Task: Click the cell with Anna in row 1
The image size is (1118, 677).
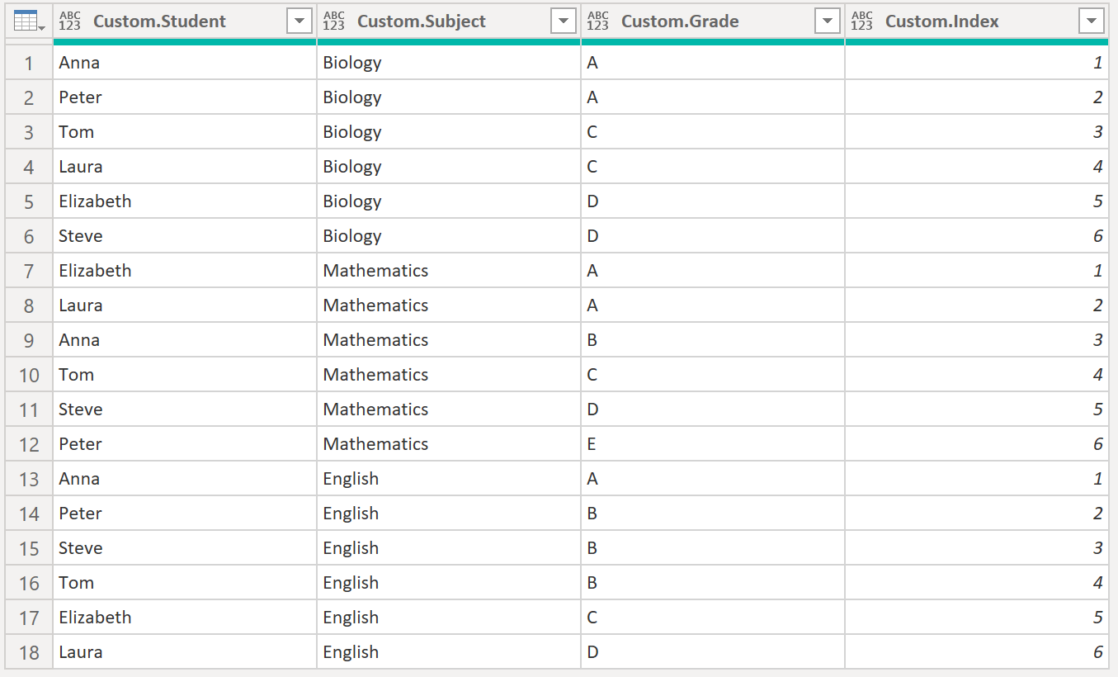Action: point(79,63)
